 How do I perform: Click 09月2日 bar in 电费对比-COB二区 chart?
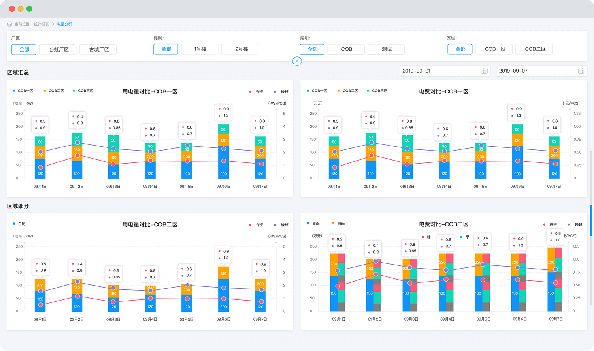[373, 285]
